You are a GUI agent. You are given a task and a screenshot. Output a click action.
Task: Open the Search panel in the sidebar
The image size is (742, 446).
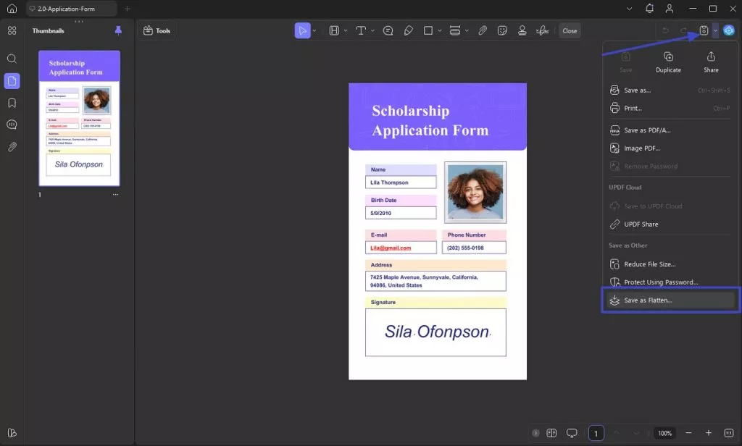pyautogui.click(x=12, y=59)
